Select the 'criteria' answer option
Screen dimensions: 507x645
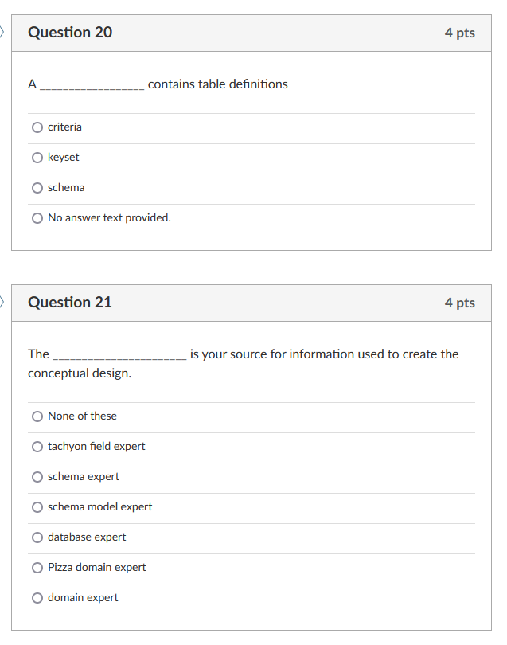(37, 127)
